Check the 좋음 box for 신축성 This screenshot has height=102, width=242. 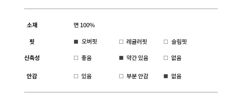[x=76, y=58]
